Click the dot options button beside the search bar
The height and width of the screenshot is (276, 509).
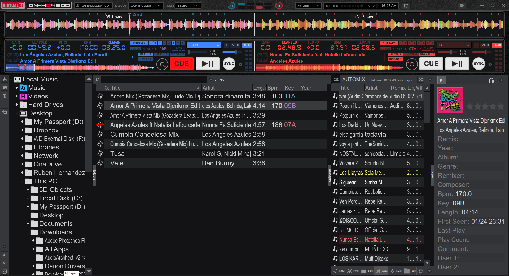coord(211,79)
